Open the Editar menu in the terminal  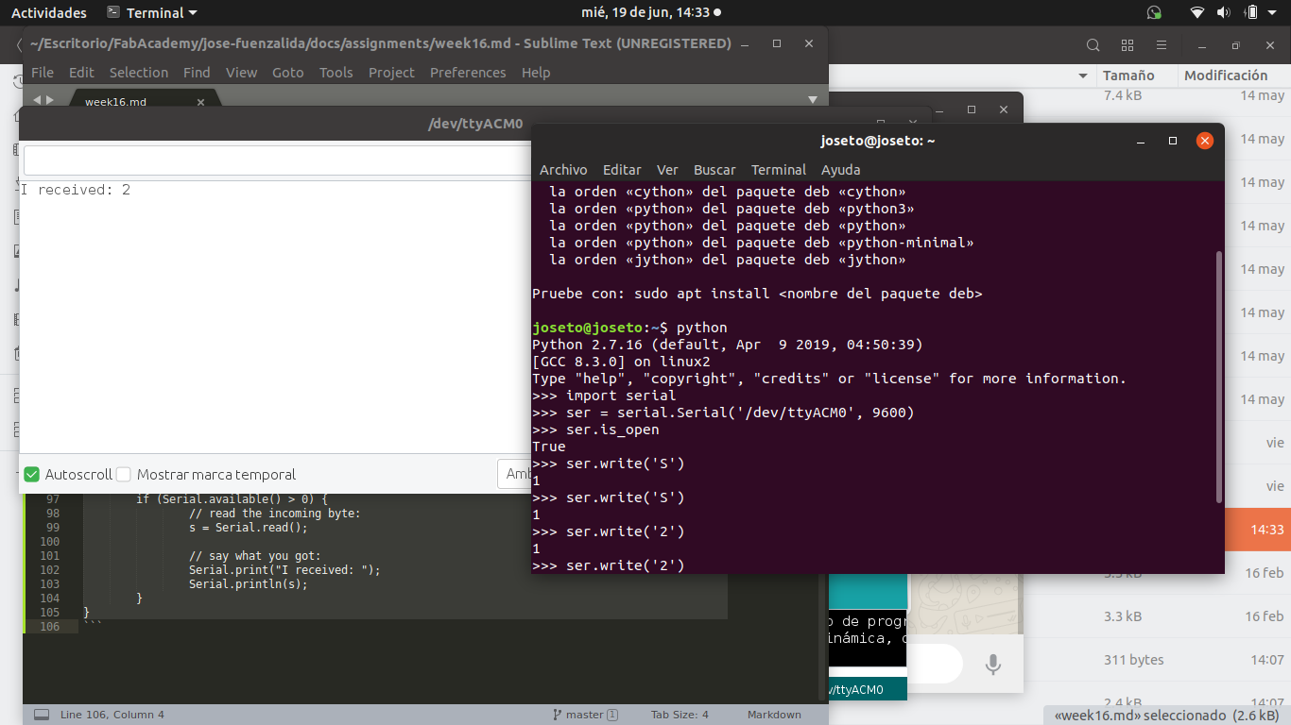point(622,170)
